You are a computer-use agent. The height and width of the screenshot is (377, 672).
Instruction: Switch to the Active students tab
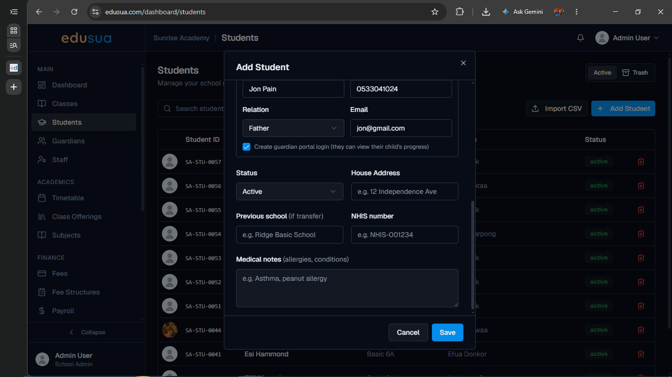pos(602,73)
